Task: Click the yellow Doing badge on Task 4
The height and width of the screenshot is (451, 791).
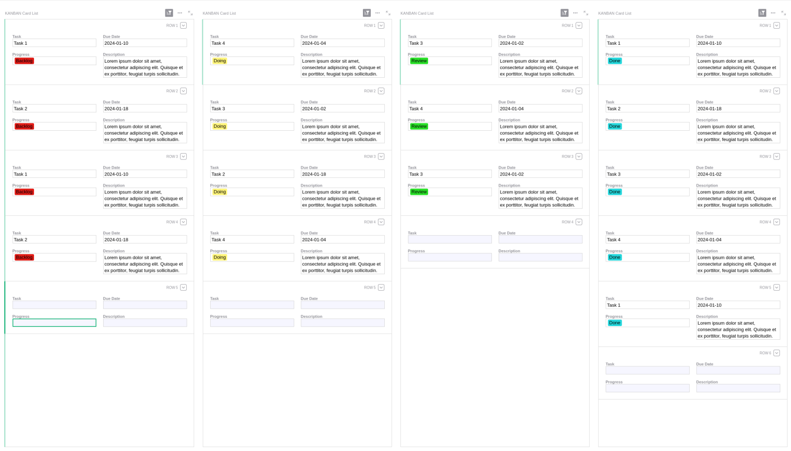Action: 219,61
